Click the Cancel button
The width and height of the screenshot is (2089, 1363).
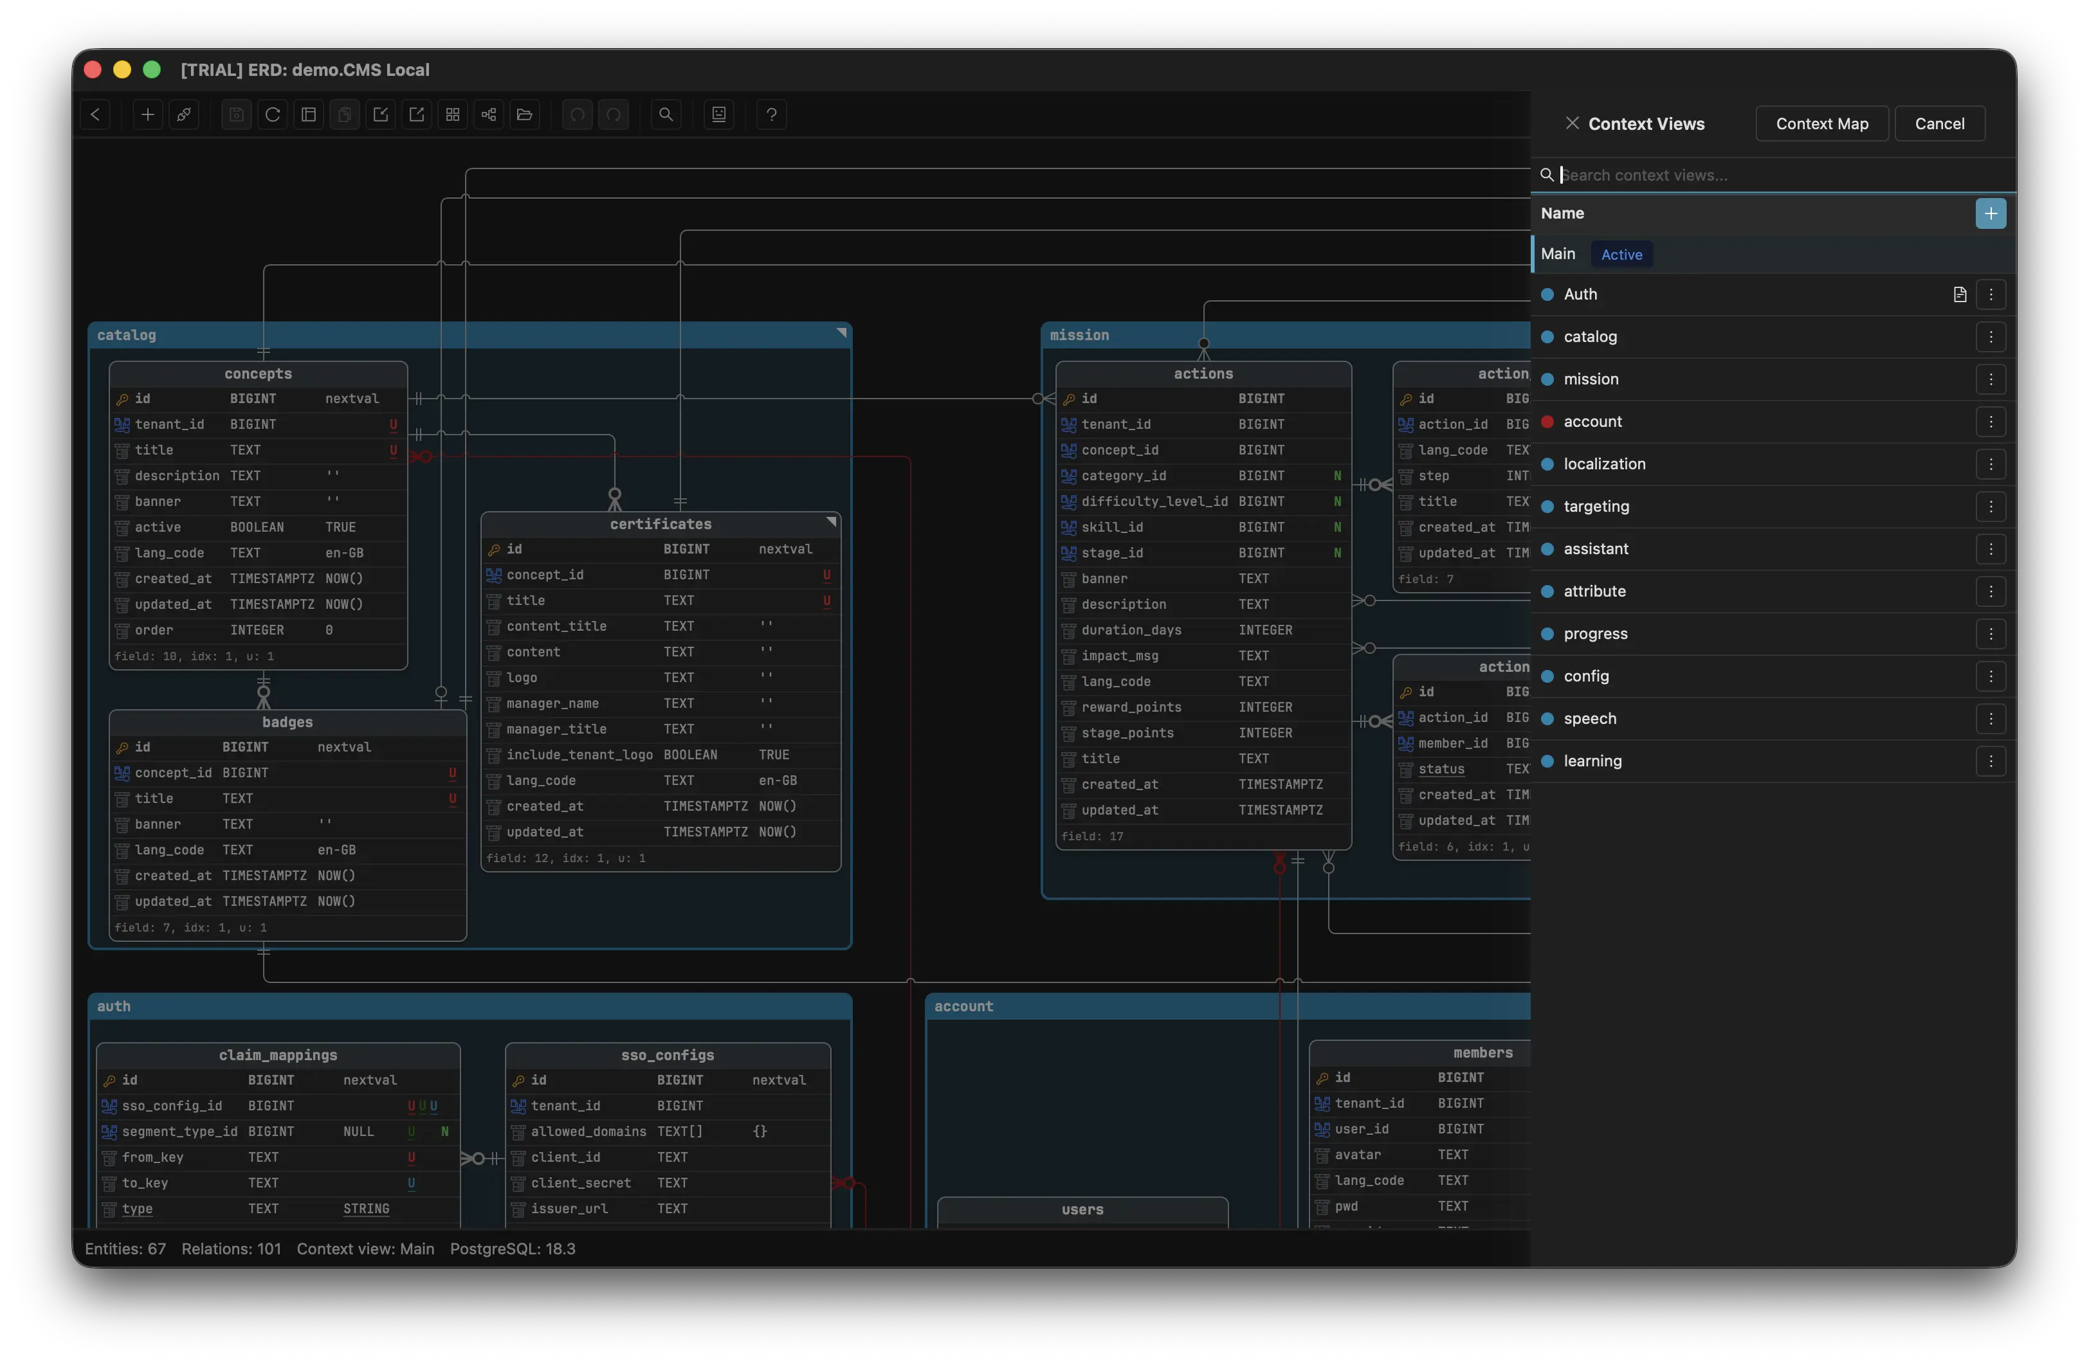point(1939,123)
